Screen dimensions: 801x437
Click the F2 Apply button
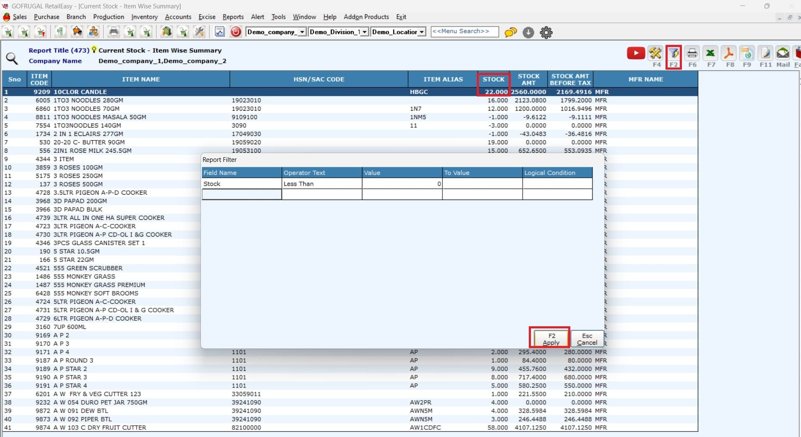point(551,339)
